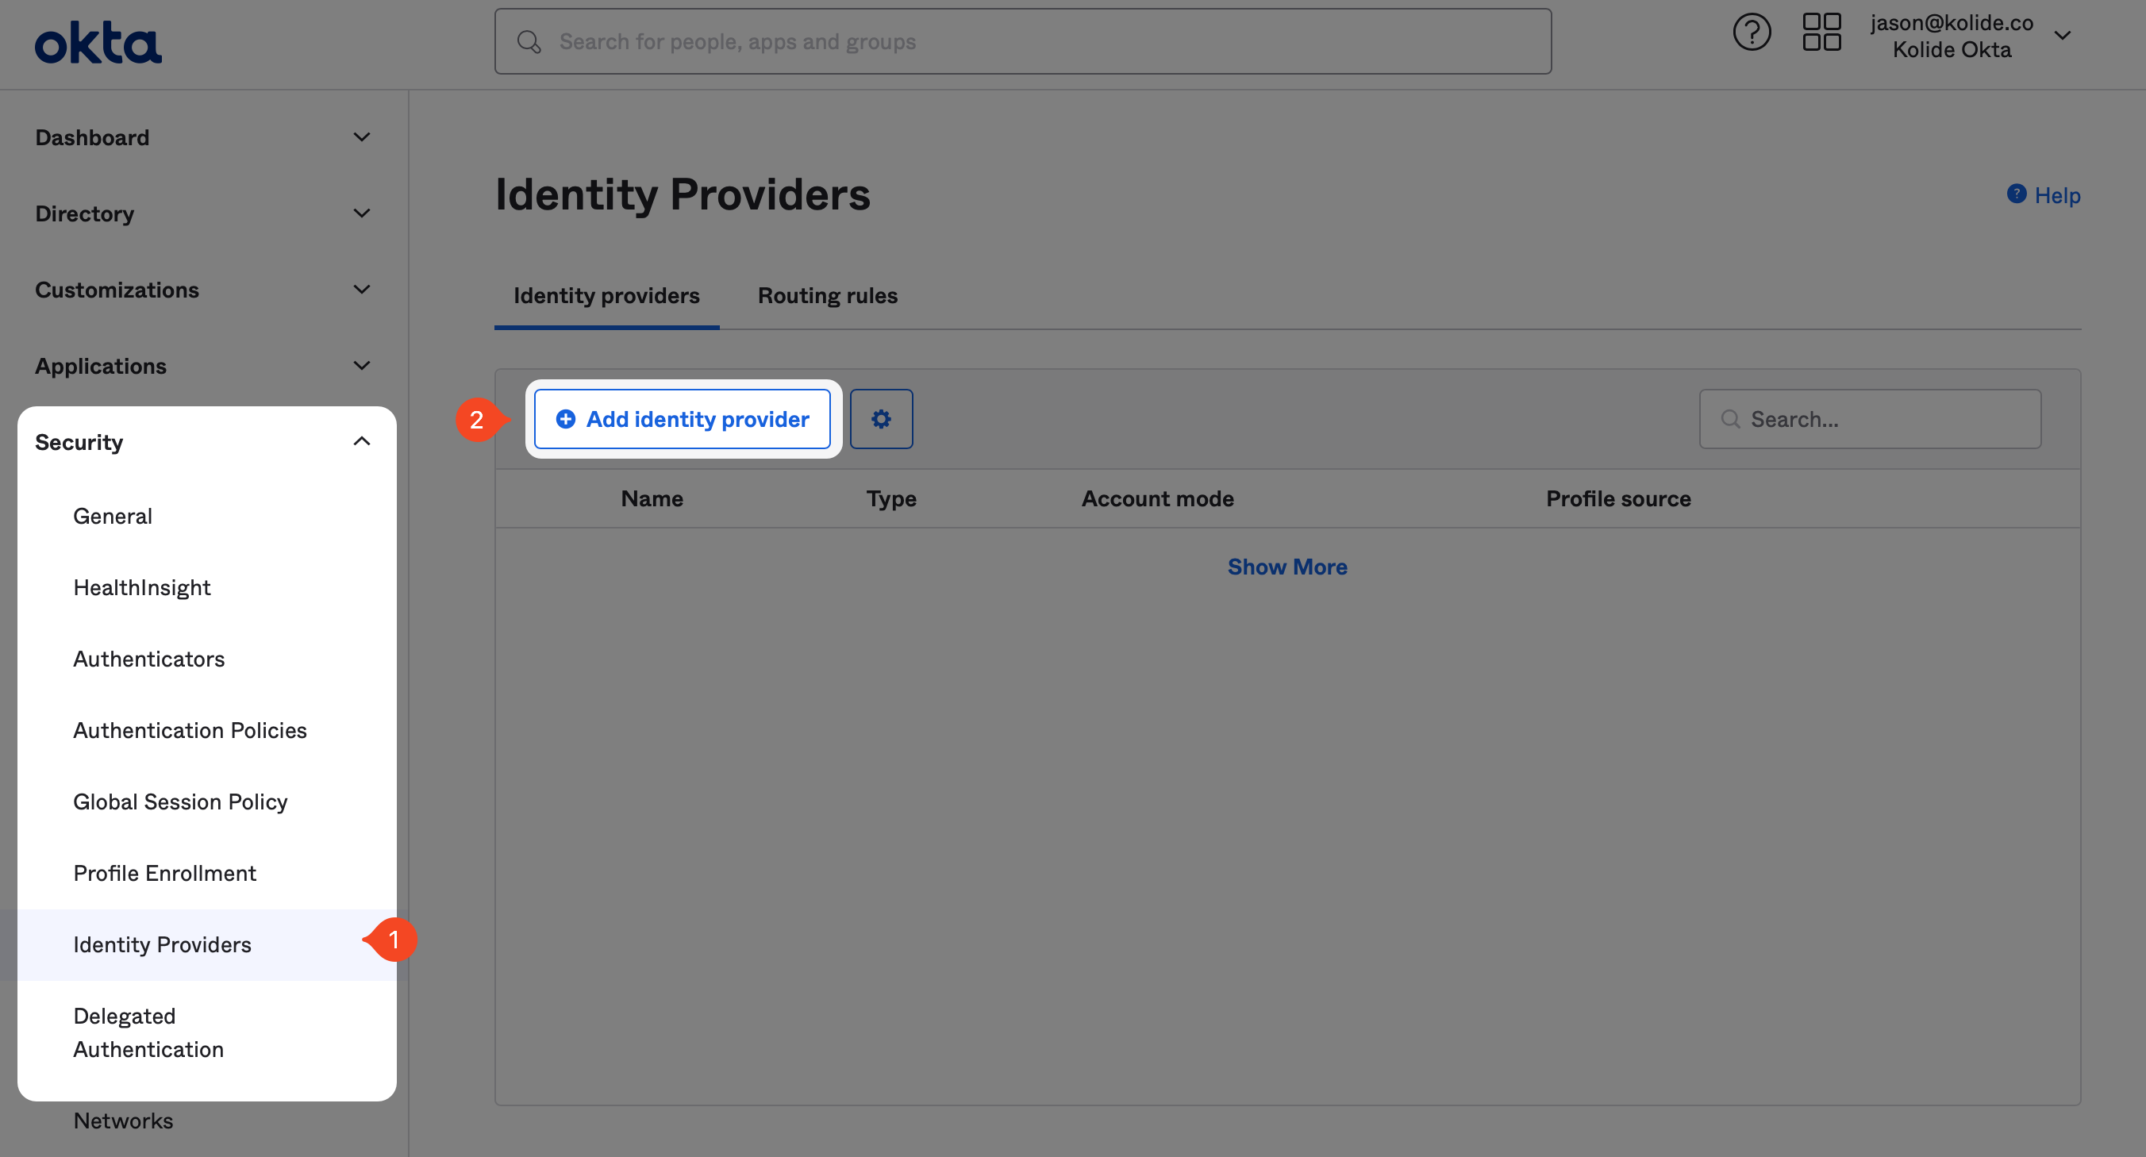Go to Authentication Policies
The image size is (2146, 1157).
point(190,730)
